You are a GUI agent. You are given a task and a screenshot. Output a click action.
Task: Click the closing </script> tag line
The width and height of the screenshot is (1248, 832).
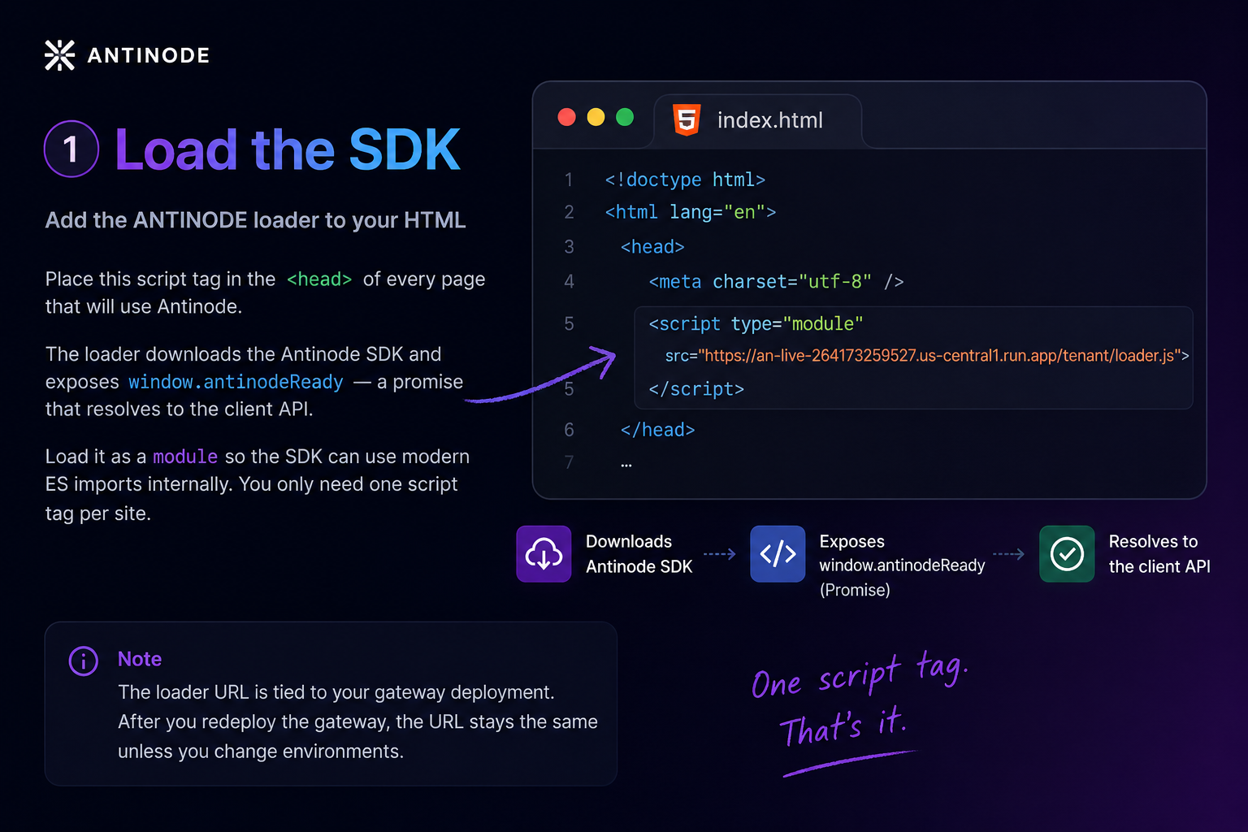(x=696, y=389)
